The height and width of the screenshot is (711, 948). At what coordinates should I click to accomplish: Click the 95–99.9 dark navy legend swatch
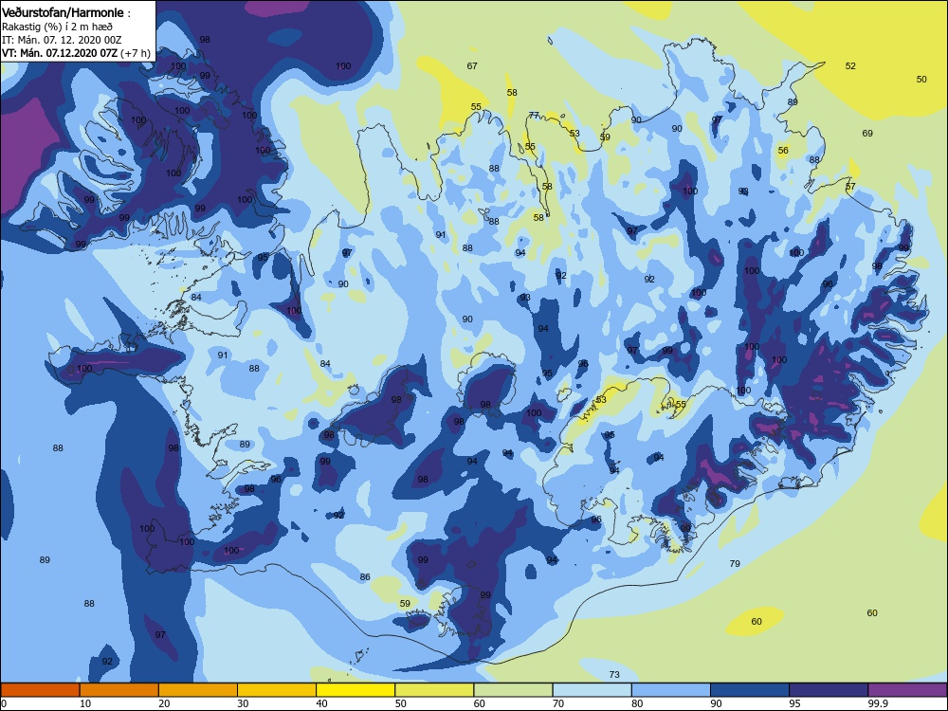[829, 690]
